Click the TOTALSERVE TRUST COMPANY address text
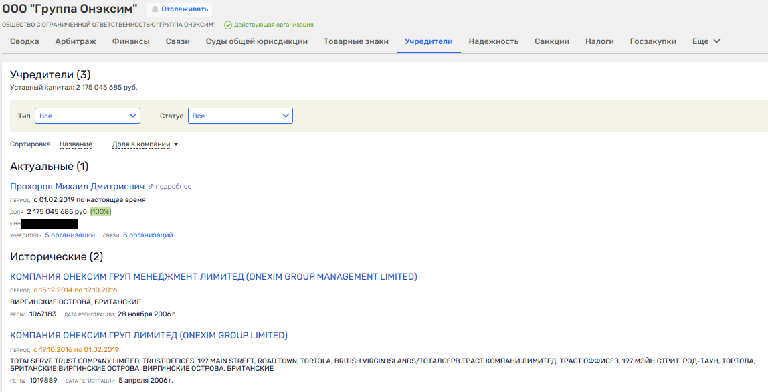768x392 pixels. (x=382, y=365)
